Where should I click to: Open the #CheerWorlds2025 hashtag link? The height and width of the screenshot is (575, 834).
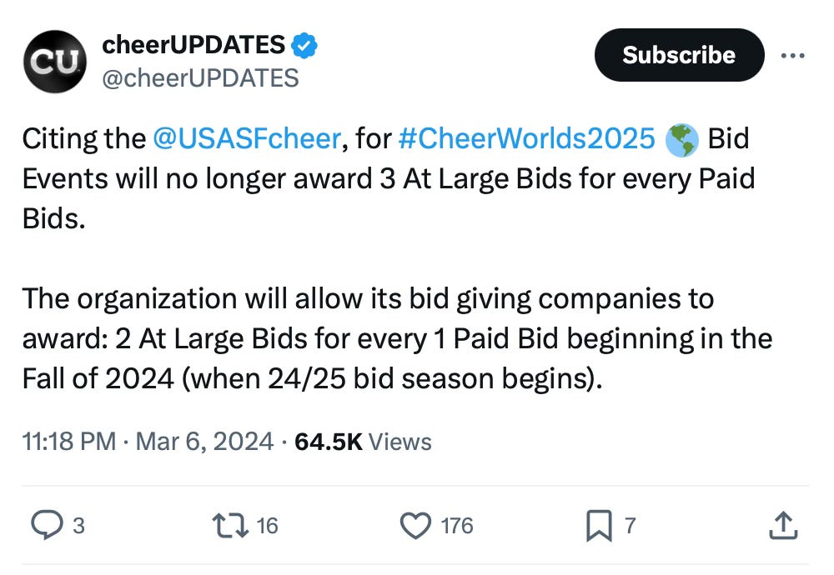pos(526,138)
